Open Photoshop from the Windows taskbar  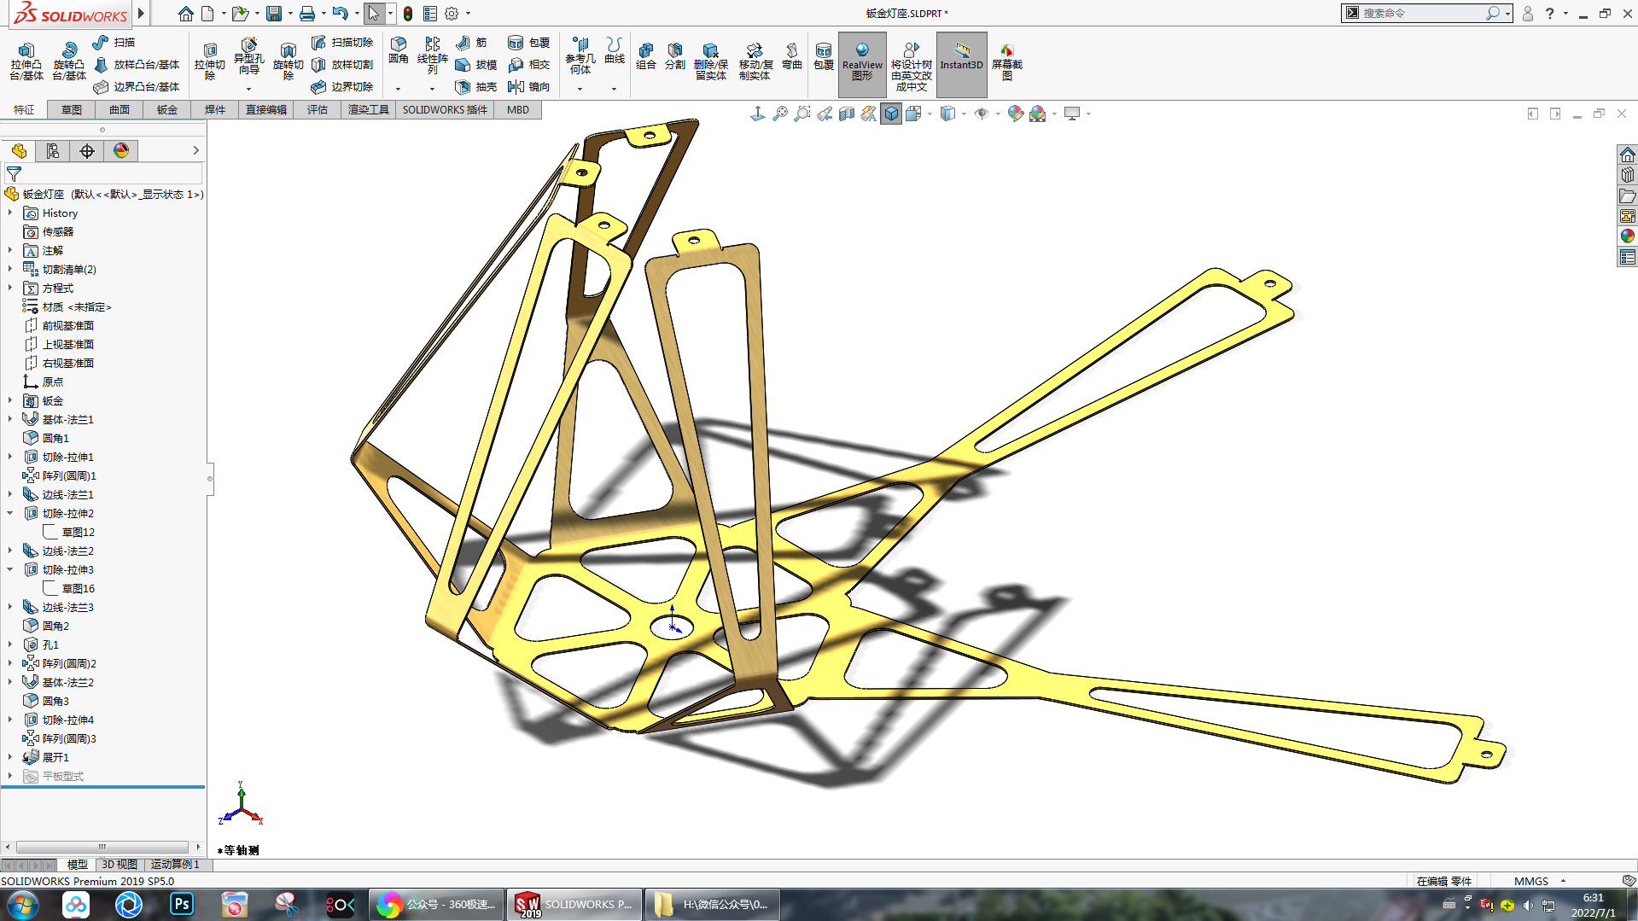182,904
